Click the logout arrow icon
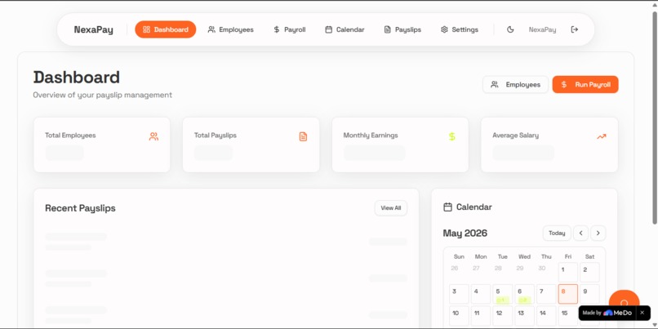The image size is (658, 329). (575, 29)
